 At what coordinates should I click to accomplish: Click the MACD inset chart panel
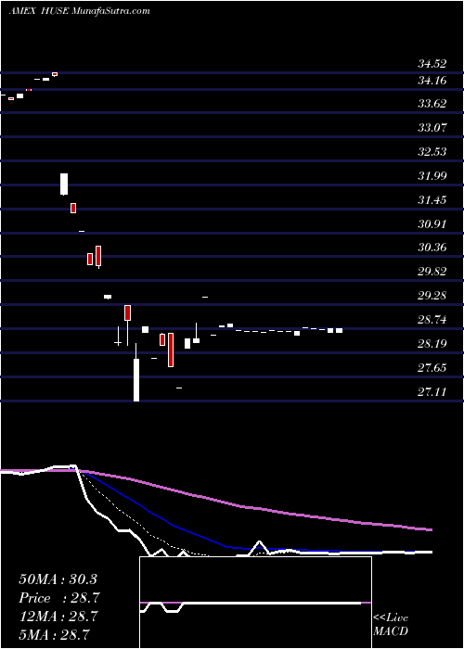point(255,603)
